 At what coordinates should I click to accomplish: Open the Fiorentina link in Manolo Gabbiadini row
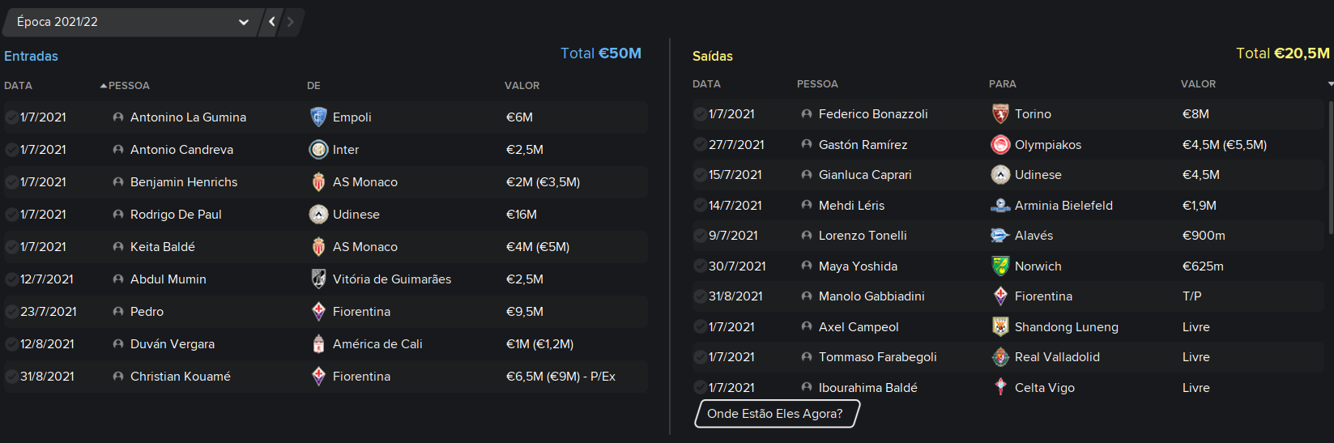click(x=1043, y=296)
